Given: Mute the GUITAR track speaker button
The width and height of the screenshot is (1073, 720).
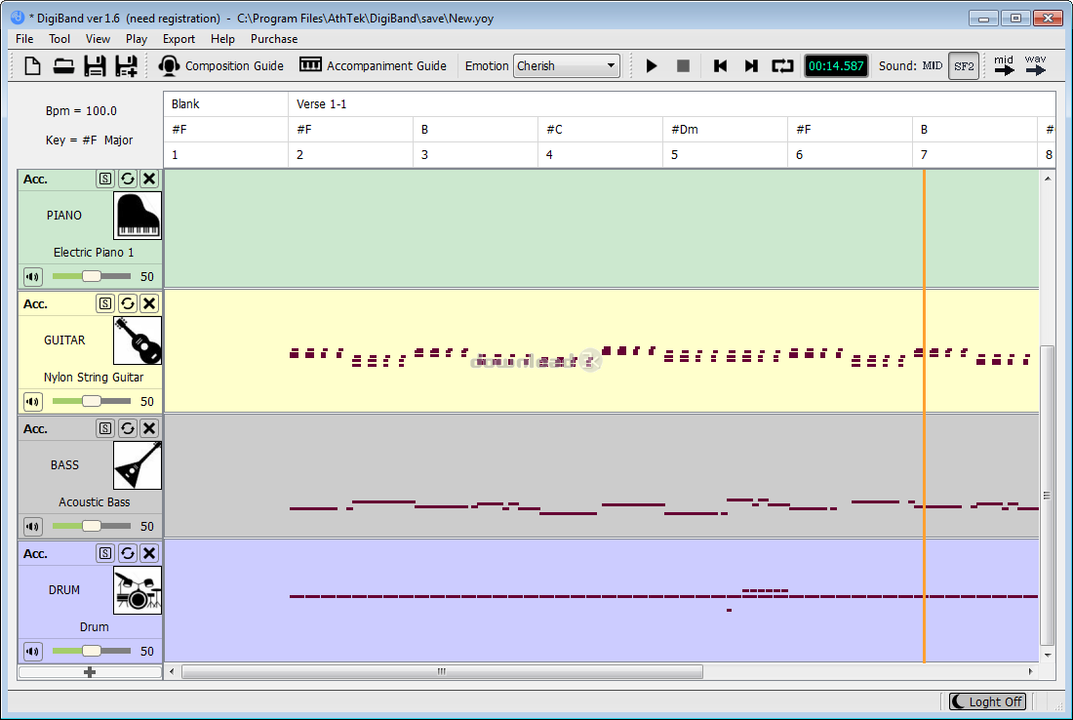Looking at the screenshot, I should tap(33, 402).
